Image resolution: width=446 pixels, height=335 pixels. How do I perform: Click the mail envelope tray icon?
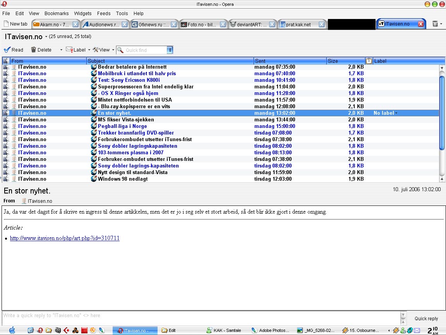417,330
